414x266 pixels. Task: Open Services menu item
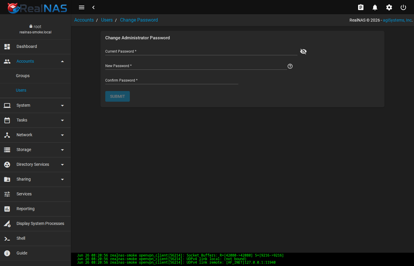35,194
